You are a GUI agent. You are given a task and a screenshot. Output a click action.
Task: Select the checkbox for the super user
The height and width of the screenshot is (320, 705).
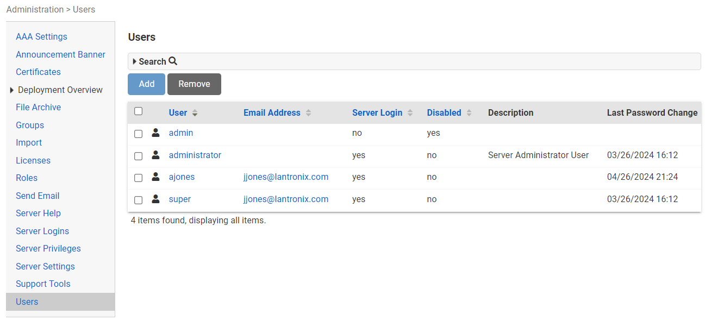(139, 200)
